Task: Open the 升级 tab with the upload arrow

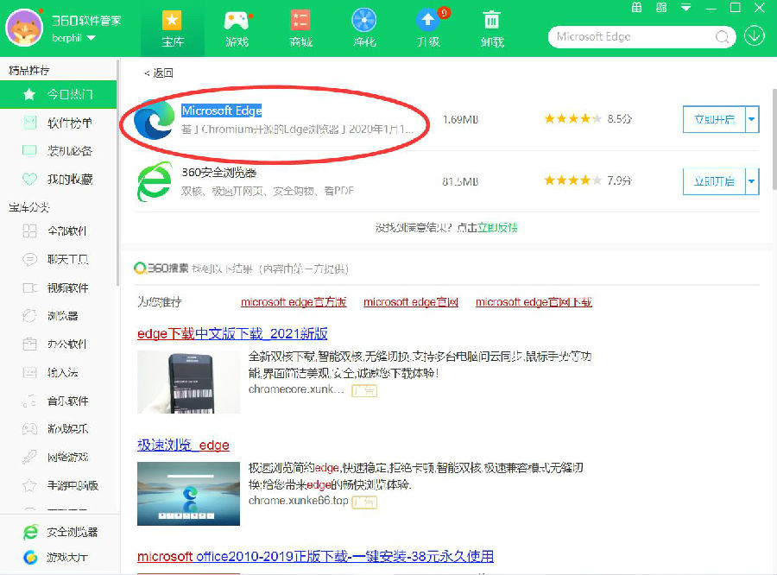Action: click(x=428, y=28)
